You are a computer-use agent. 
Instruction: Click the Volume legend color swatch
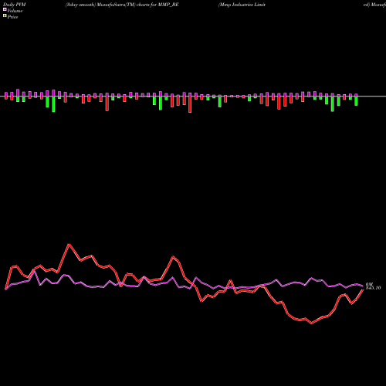[5, 9]
